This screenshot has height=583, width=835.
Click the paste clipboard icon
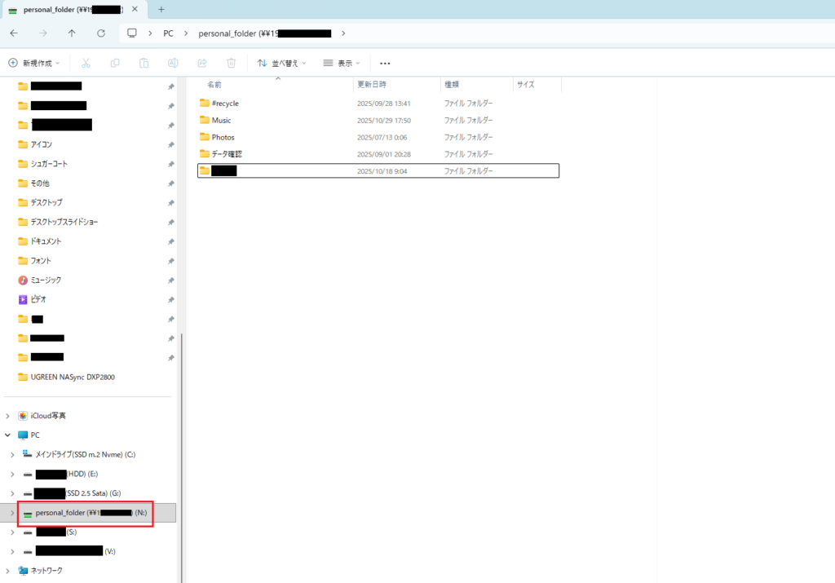coord(144,63)
